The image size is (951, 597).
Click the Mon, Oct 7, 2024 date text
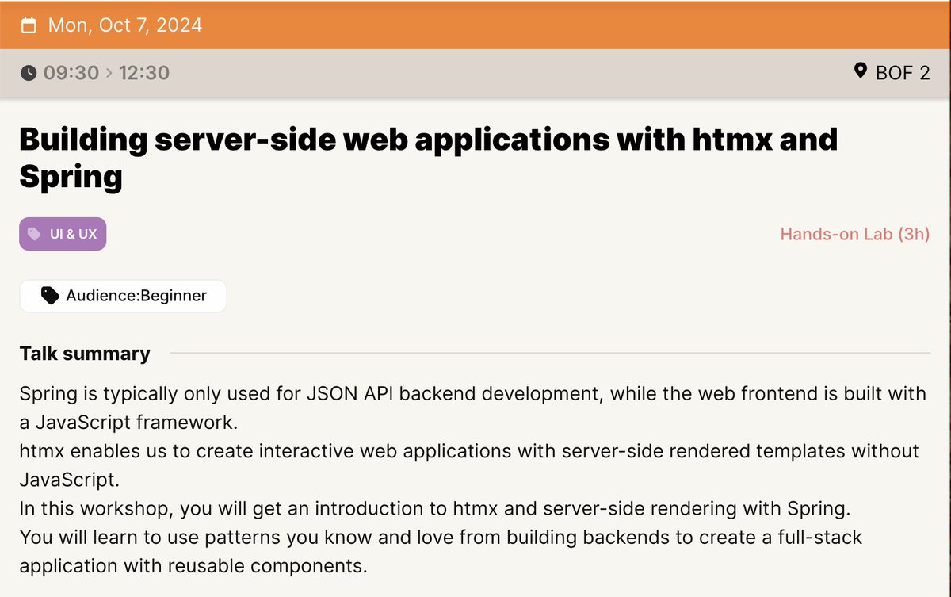tap(125, 25)
